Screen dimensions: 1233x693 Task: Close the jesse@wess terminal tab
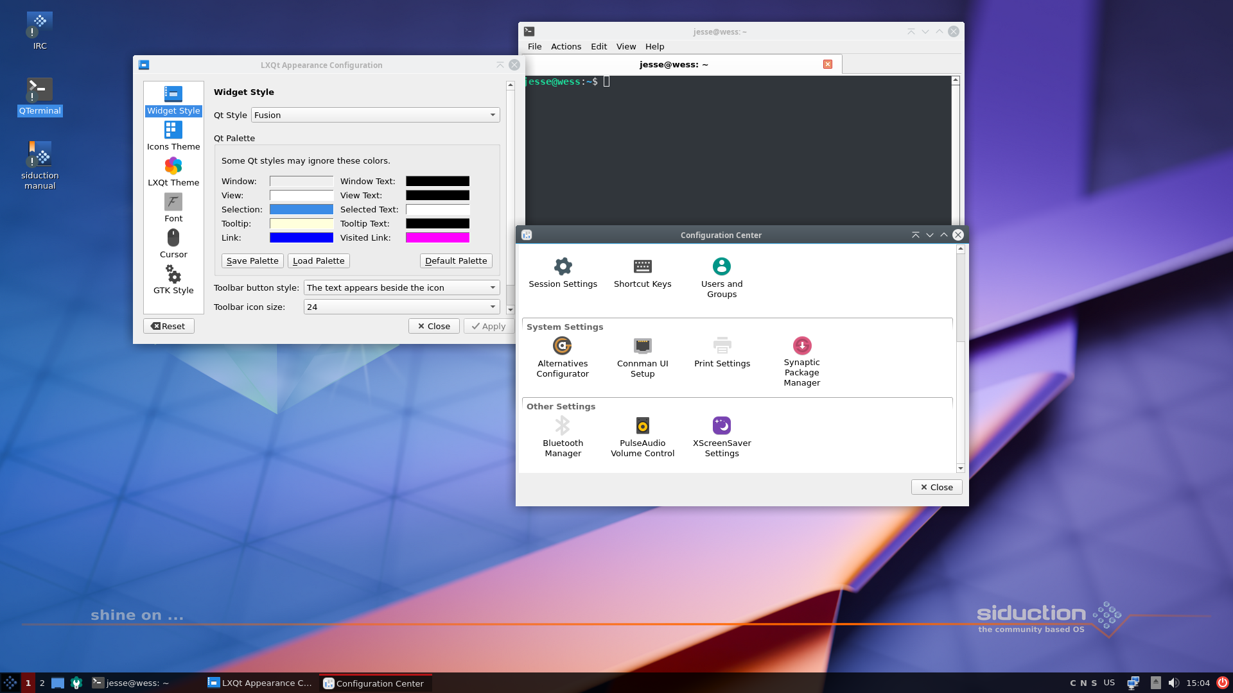(828, 64)
